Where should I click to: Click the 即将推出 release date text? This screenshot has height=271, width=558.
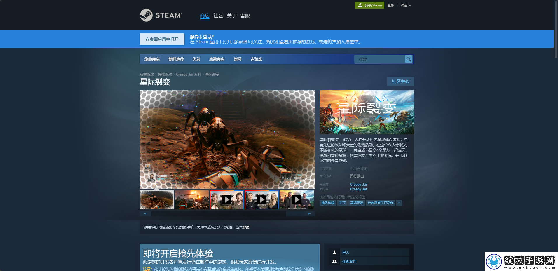click(x=357, y=176)
